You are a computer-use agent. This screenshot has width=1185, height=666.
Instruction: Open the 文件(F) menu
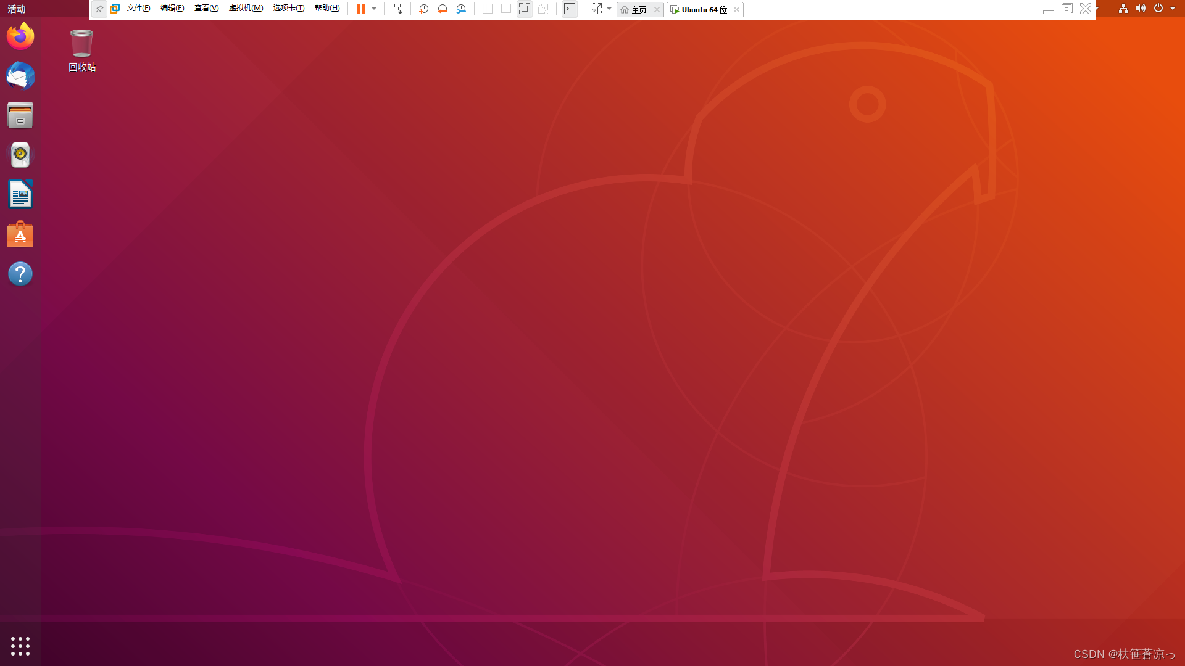138,9
